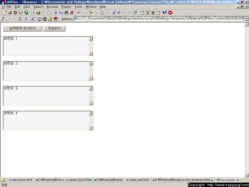Screen dimensions: 249x187
Task: Click the context Help arrow-question icon
Action: (165, 13)
